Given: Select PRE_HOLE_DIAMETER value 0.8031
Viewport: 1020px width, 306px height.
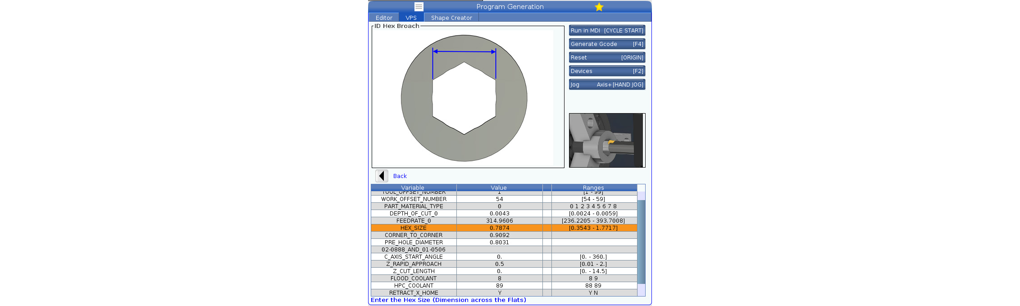Looking at the screenshot, I should coord(499,242).
